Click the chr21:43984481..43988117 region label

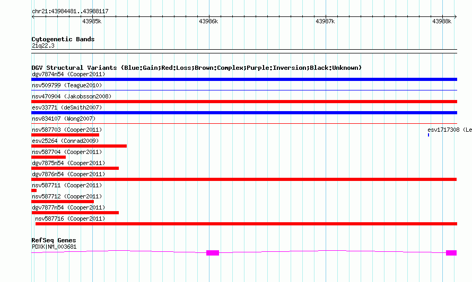[70, 12]
